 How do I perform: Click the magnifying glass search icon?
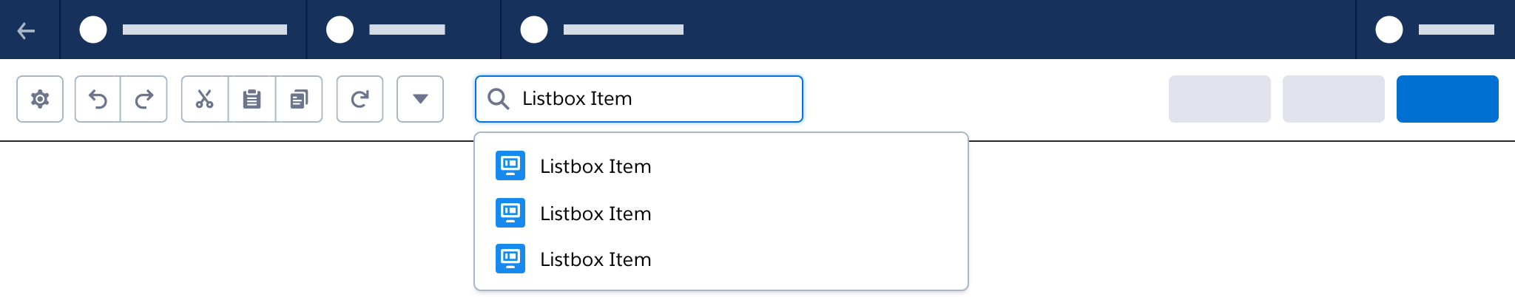(499, 99)
